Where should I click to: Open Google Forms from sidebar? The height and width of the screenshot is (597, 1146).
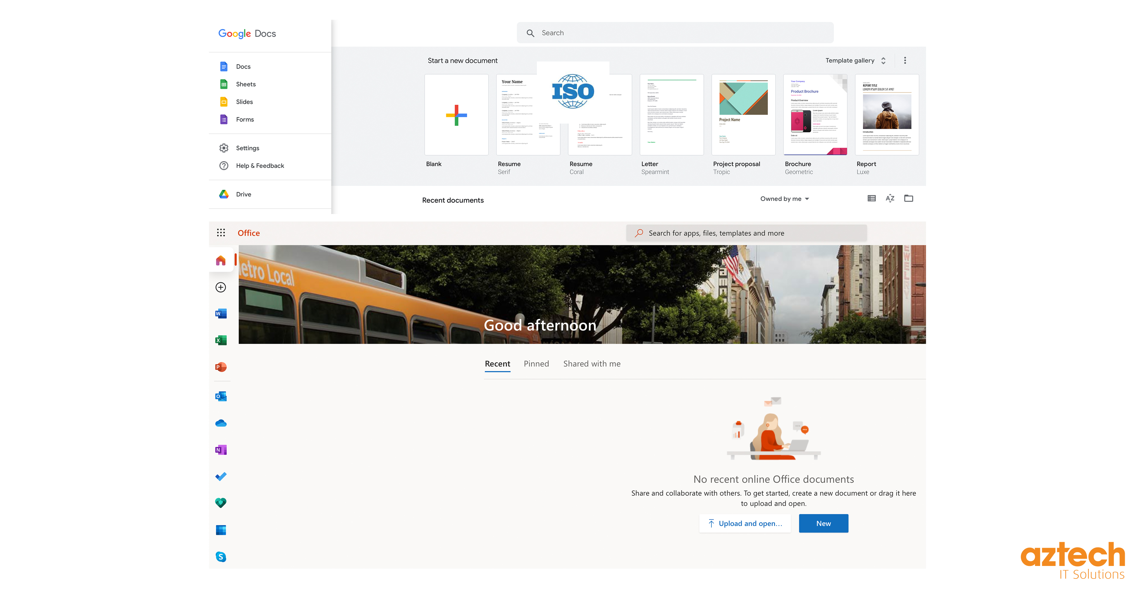point(244,119)
